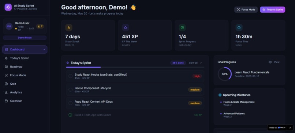Screen dimensions: 295x133
Task: Click the 25% done badge
Action: pos(178,63)
